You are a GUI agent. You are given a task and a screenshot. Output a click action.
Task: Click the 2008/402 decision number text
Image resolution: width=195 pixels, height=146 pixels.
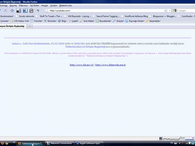point(79,43)
